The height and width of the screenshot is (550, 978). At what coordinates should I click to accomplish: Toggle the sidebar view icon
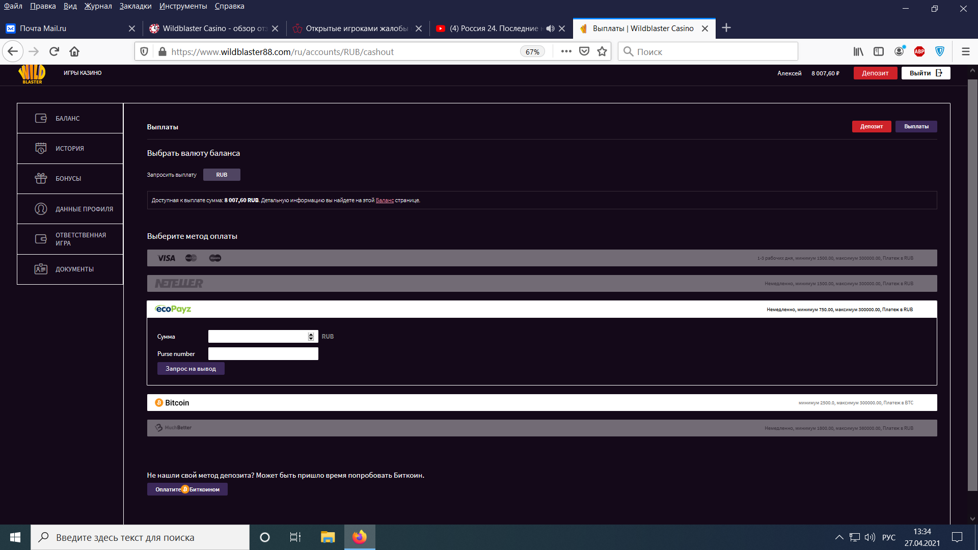[x=879, y=51]
